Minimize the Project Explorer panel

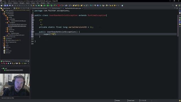(26, 8)
